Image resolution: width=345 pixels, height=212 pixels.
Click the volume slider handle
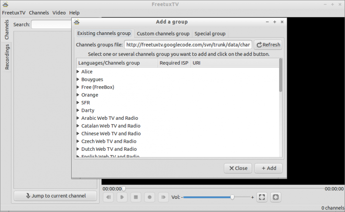coord(232,197)
